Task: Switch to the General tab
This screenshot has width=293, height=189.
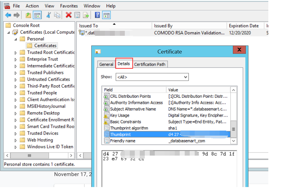Action: [x=106, y=64]
